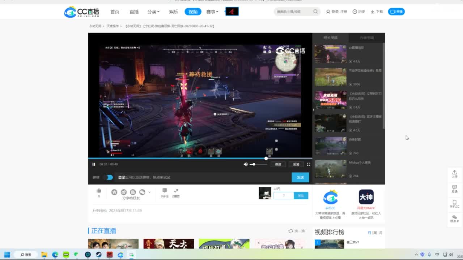
Task: Share to QQ Zone star icon
Action: click(x=114, y=192)
